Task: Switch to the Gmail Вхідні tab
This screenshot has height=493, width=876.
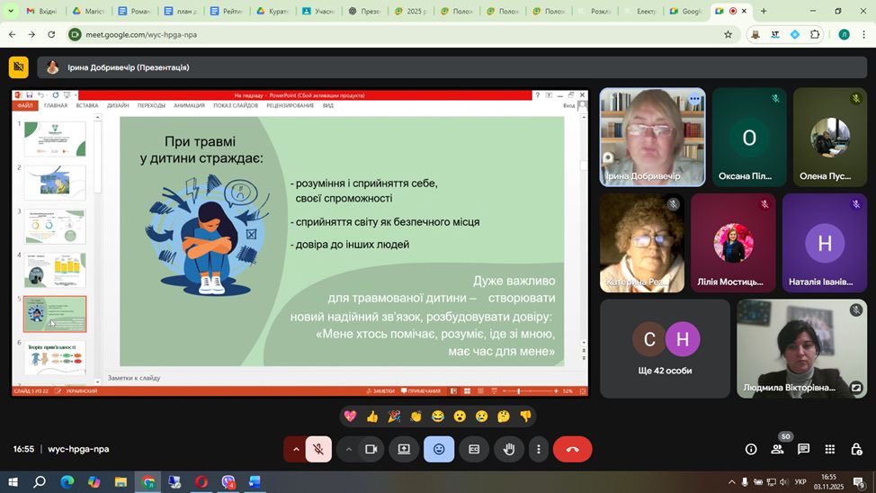Action: point(42,11)
